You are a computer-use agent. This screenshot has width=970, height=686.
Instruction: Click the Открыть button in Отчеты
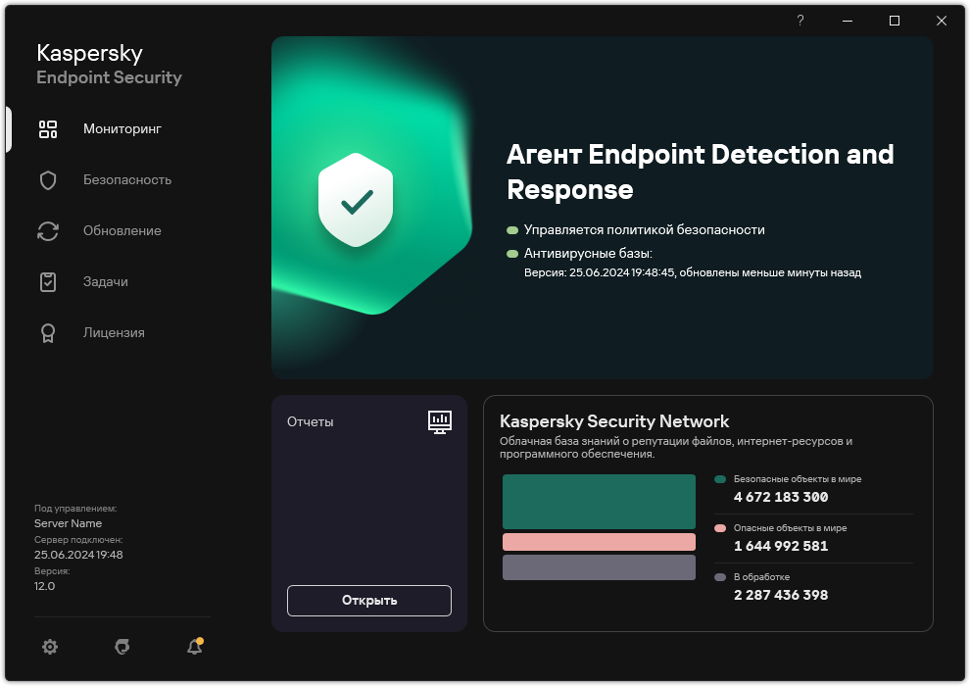[x=369, y=601]
